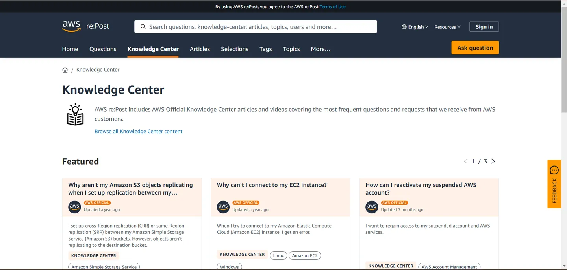Screen dimensions: 567x270
Task: Open the English language dropdown
Action: pos(415,27)
